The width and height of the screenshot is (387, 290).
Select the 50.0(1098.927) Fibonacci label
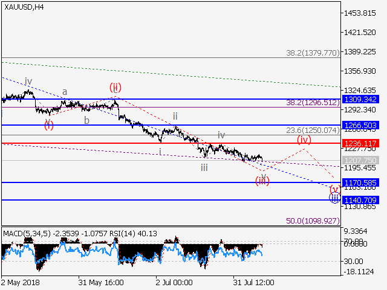pos(313,222)
